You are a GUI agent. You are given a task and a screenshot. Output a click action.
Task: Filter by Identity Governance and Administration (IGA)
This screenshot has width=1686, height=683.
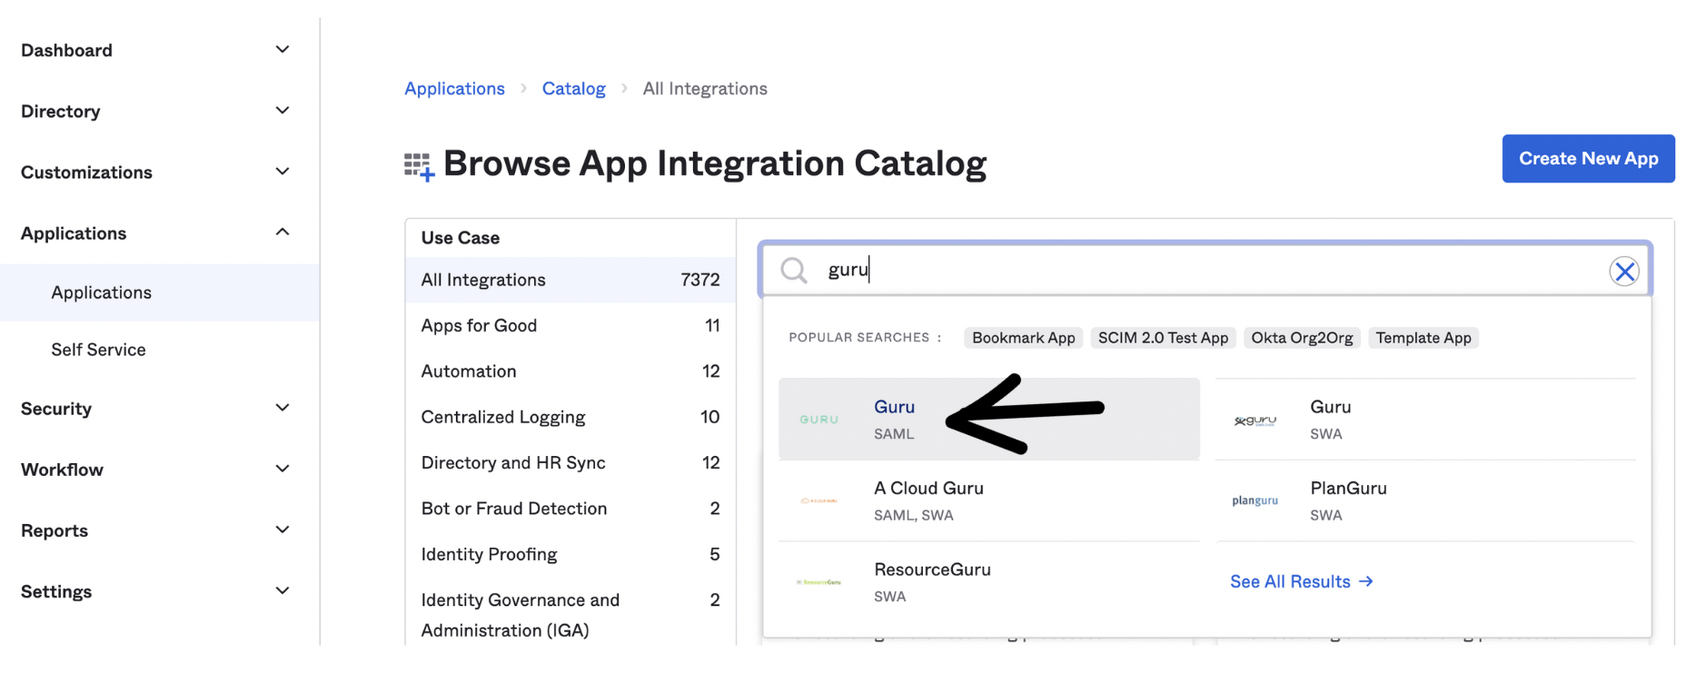[x=570, y=615]
